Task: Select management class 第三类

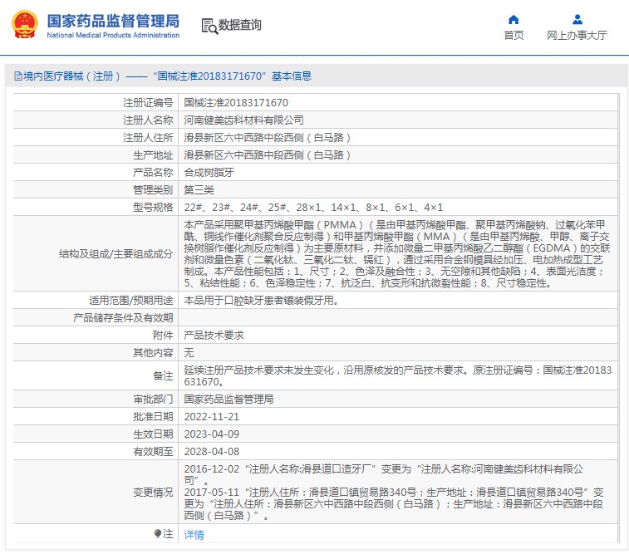Action: (199, 189)
